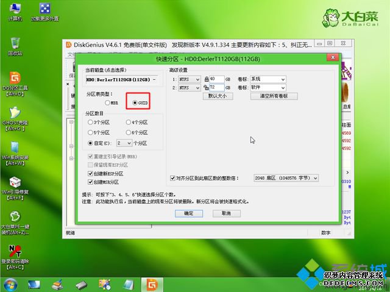Click the 默认大小 button
The width and height of the screenshot is (390, 292).
pyautogui.click(x=218, y=96)
